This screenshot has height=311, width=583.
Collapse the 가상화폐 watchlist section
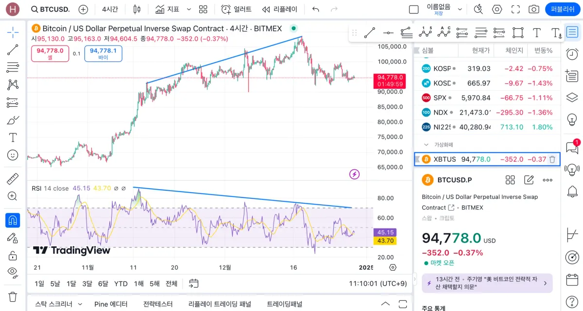(426, 145)
